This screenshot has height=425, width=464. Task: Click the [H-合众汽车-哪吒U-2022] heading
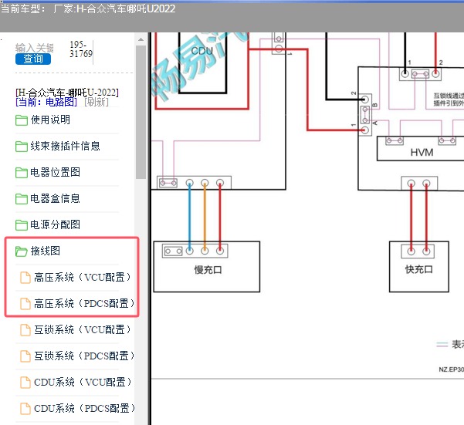[x=67, y=93]
